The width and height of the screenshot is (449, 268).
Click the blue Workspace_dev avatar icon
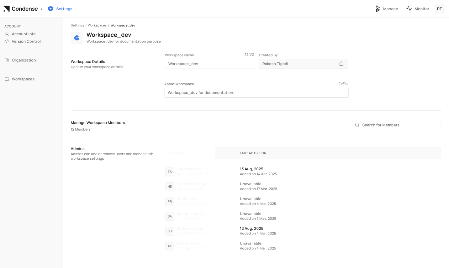[x=77, y=38]
